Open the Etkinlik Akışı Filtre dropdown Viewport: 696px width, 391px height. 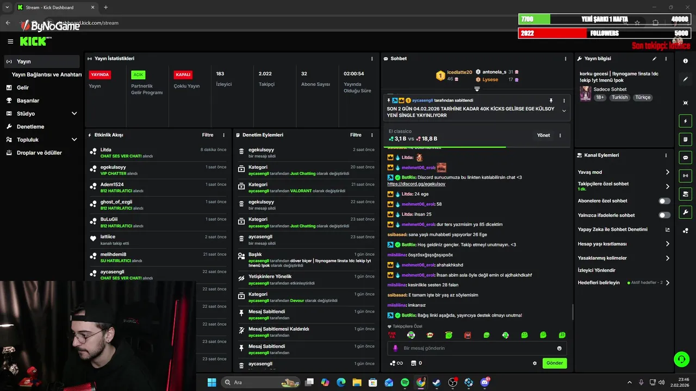click(208, 135)
